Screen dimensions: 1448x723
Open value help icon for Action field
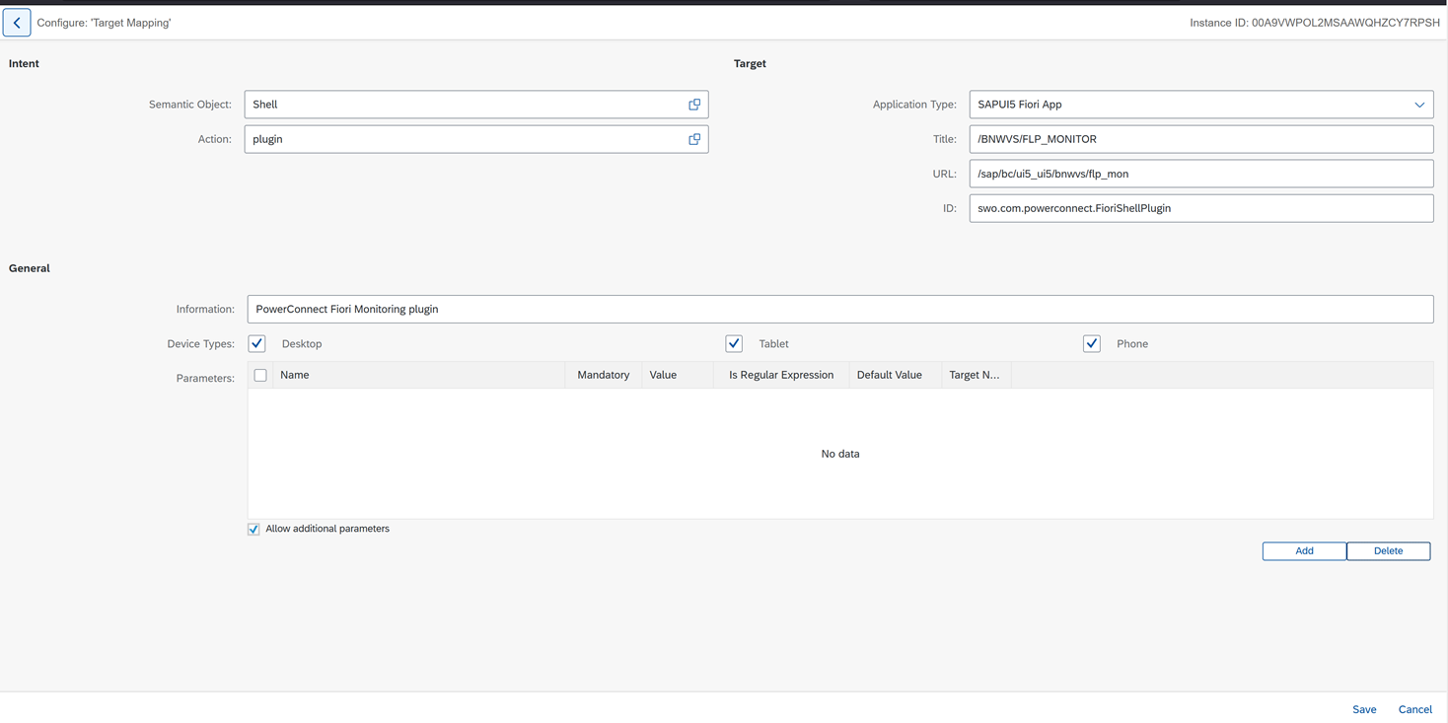pyautogui.click(x=694, y=139)
